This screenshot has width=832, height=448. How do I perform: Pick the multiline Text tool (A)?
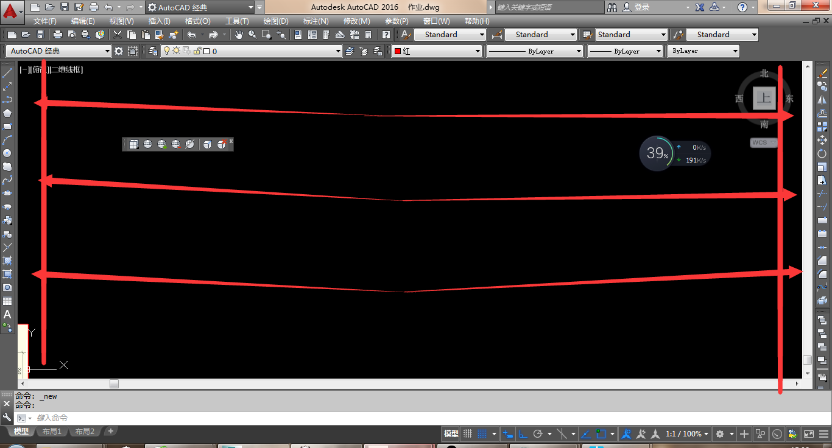[7, 315]
